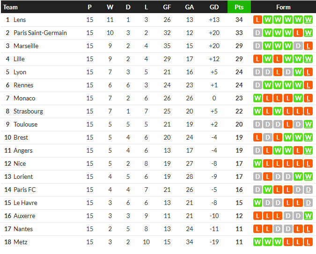Click Paris FC's green W form badge

pos(267,190)
